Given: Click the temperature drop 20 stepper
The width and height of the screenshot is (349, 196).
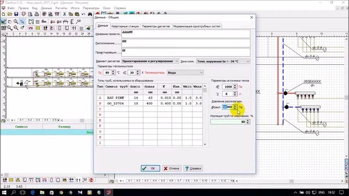Looking at the screenshot, I should [137, 72].
